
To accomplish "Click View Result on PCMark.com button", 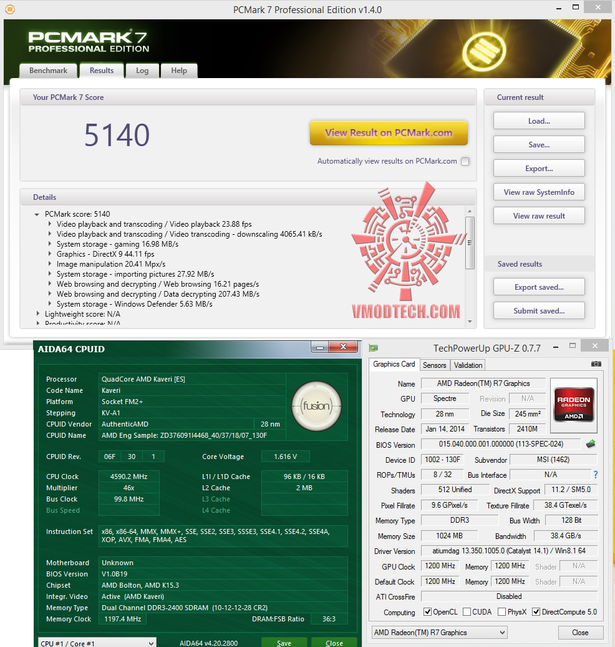I will [389, 133].
